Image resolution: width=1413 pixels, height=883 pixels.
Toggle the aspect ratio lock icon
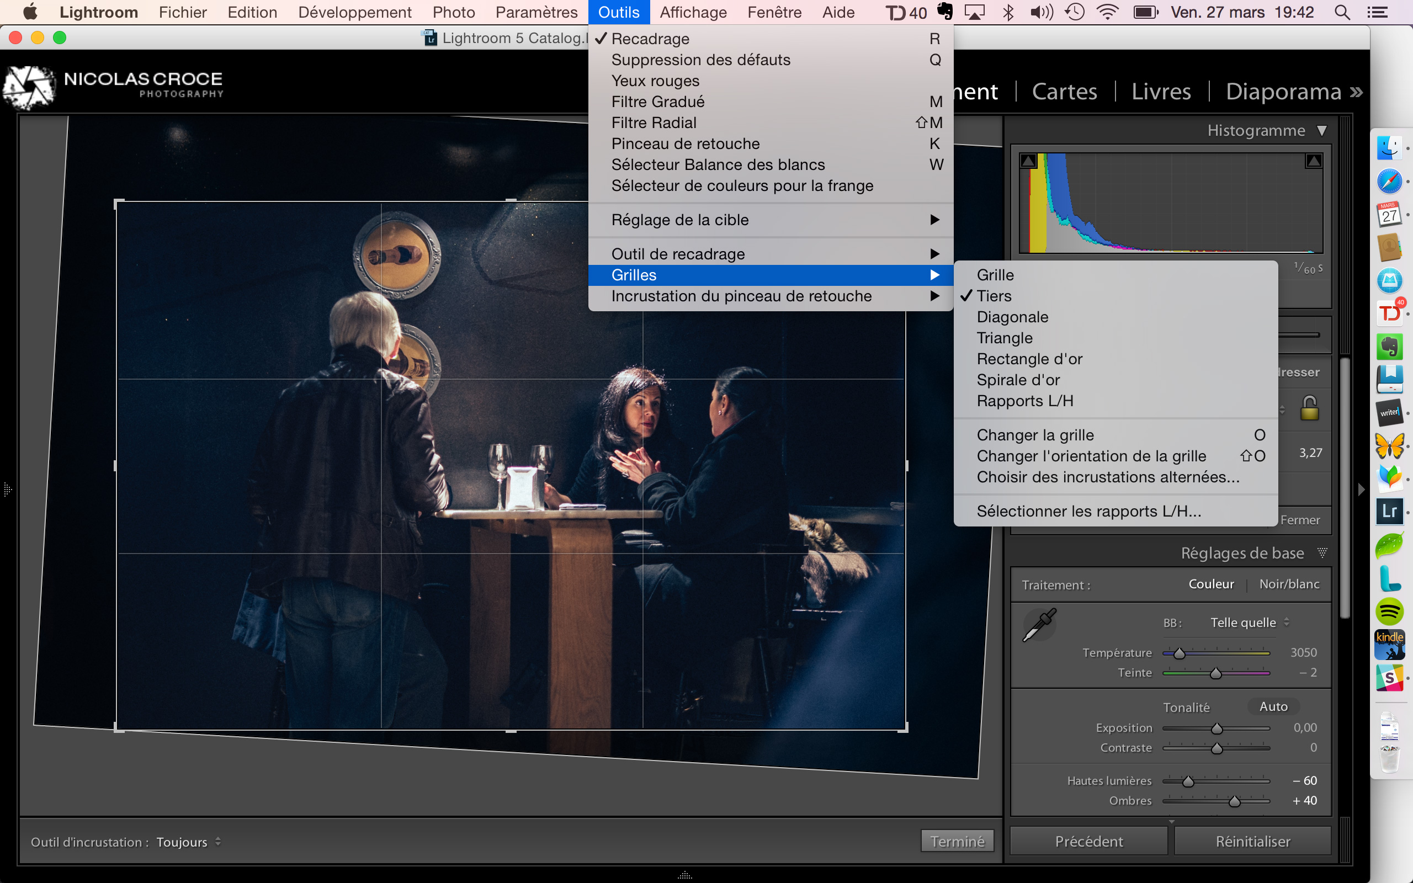(x=1309, y=408)
